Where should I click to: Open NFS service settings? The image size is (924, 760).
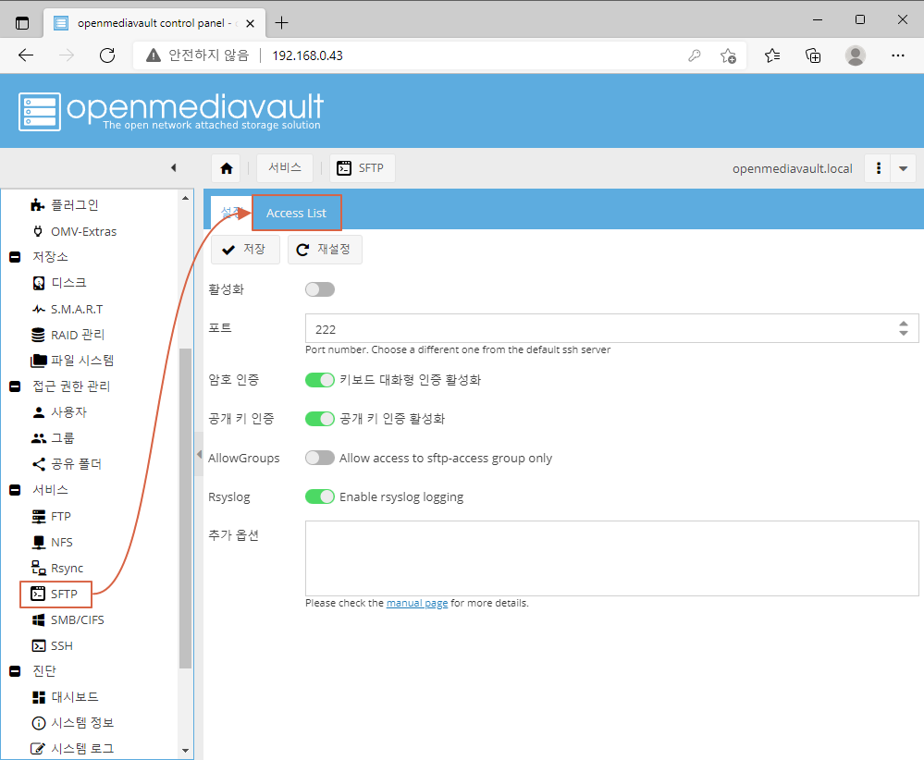(52, 542)
